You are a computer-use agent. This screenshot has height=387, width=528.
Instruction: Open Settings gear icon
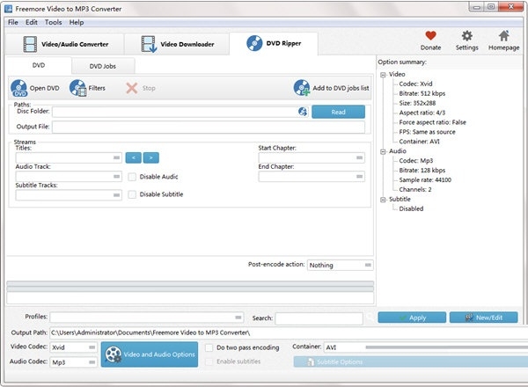click(467, 36)
